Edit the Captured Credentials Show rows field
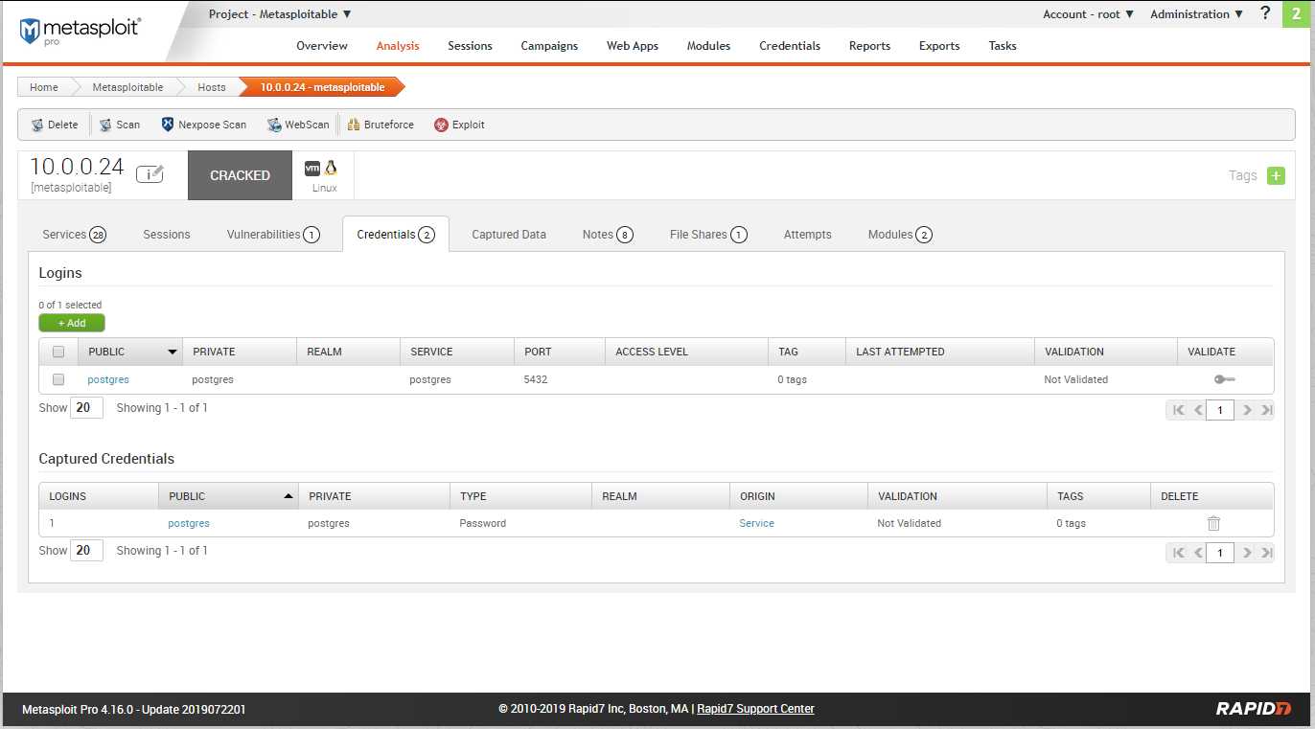This screenshot has height=729, width=1315. click(x=86, y=551)
